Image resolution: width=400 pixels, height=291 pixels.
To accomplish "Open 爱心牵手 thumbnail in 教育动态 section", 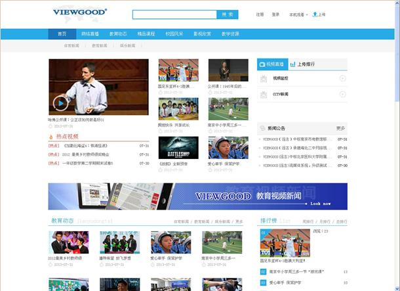I will (170, 242).
